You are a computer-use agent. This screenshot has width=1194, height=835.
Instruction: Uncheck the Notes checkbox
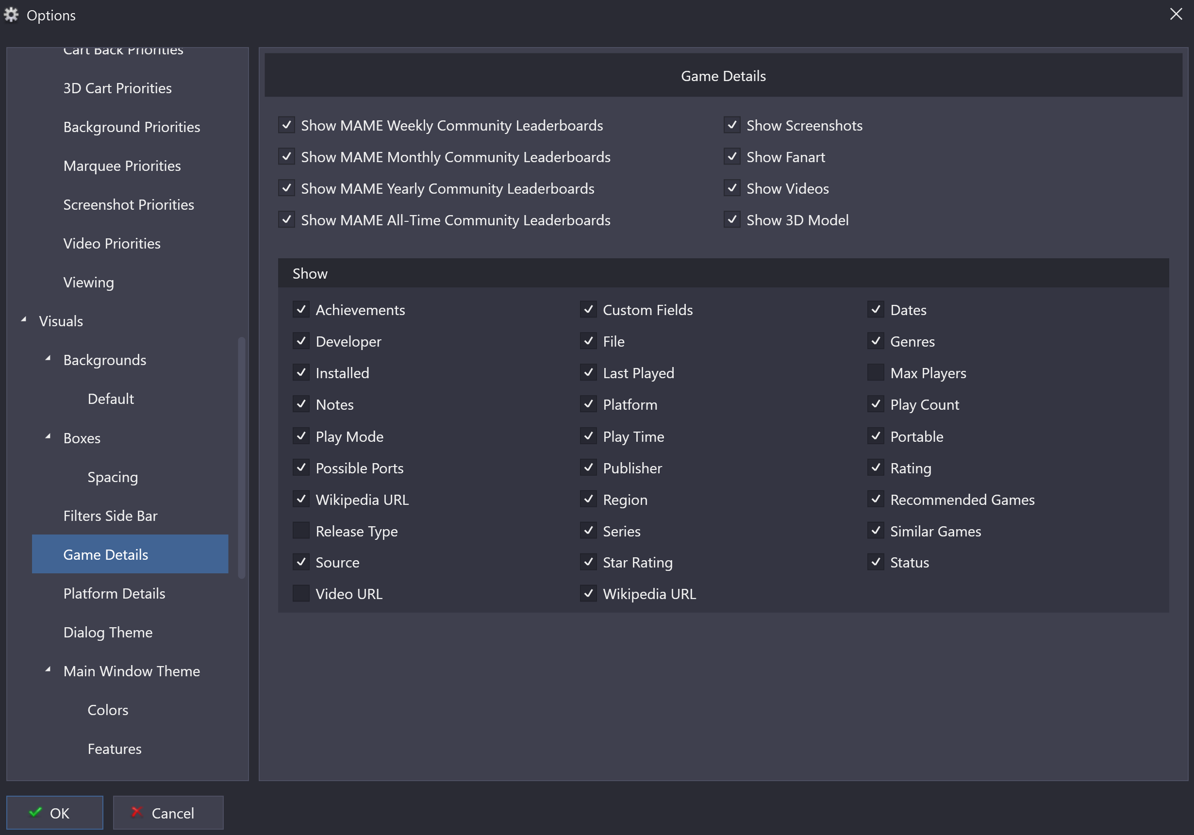pos(301,404)
